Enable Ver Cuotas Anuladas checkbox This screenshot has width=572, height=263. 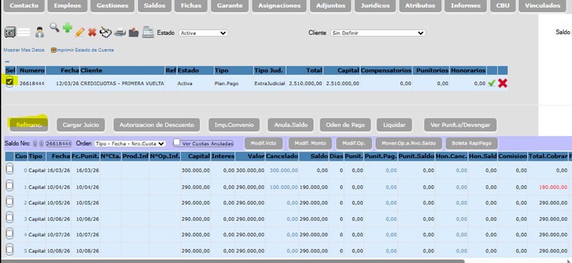pyautogui.click(x=176, y=142)
